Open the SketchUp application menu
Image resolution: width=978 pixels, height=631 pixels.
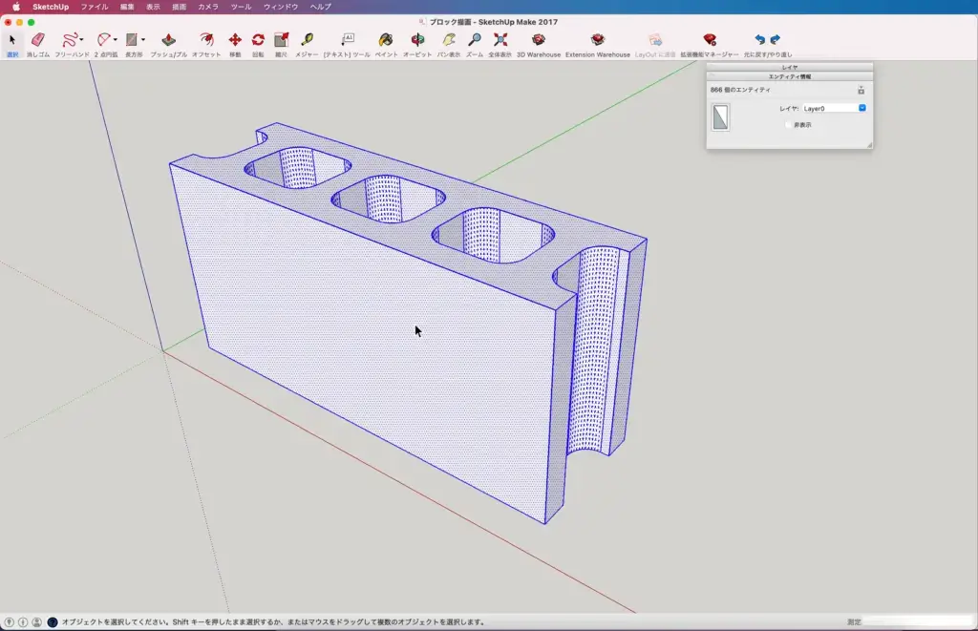pyautogui.click(x=51, y=7)
